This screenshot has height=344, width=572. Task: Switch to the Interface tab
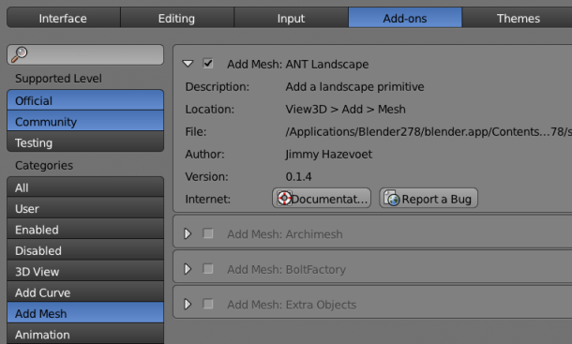64,18
